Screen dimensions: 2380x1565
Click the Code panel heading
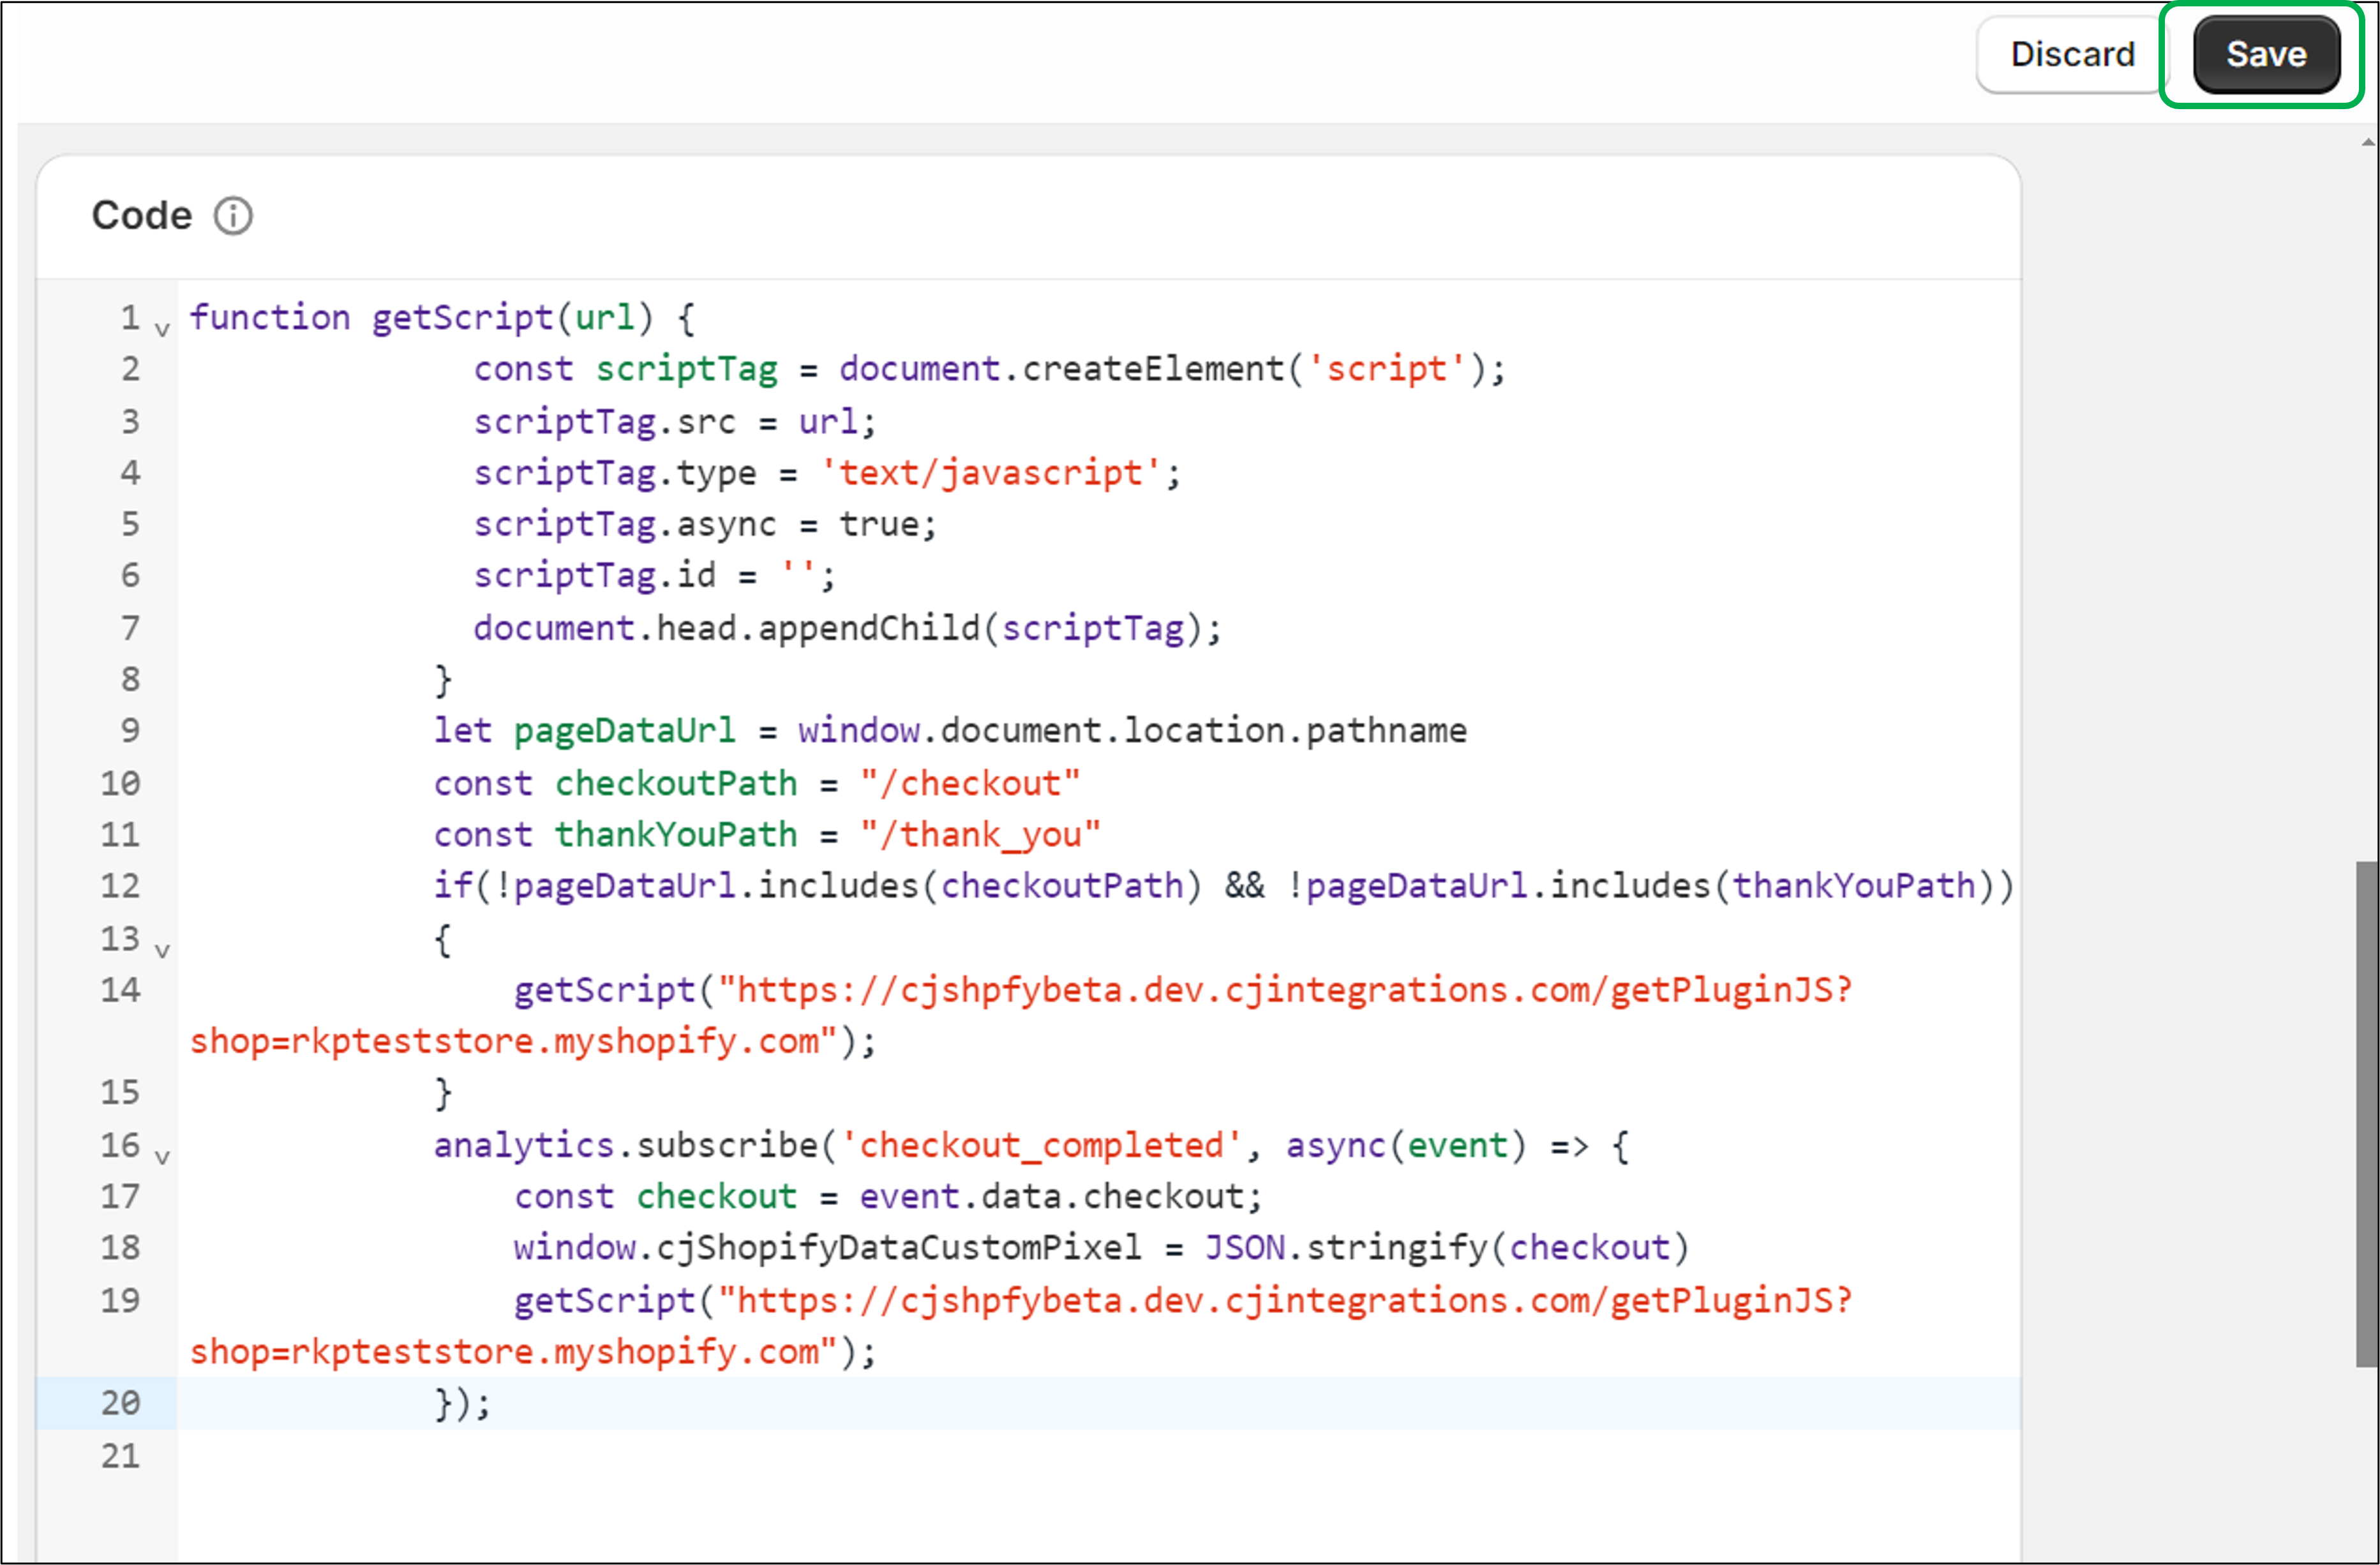[x=142, y=214]
